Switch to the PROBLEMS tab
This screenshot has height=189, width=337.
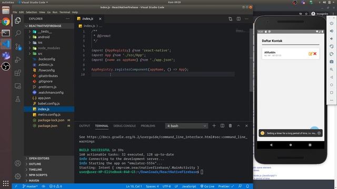(x=148, y=126)
